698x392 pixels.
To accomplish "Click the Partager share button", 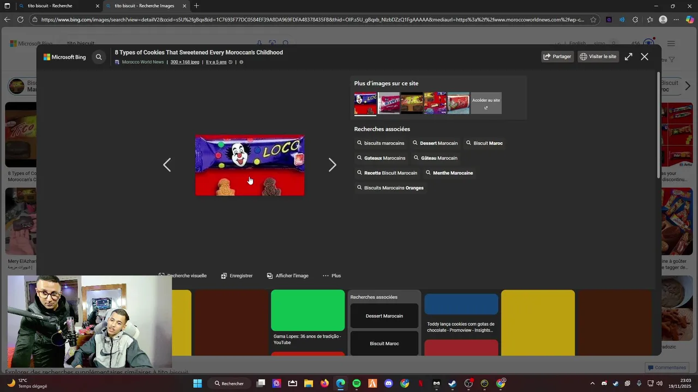I will click(x=557, y=57).
